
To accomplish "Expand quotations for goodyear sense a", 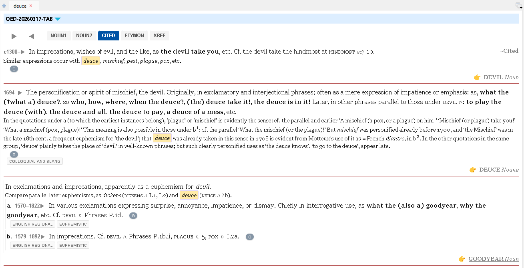I will tap(133, 216).
